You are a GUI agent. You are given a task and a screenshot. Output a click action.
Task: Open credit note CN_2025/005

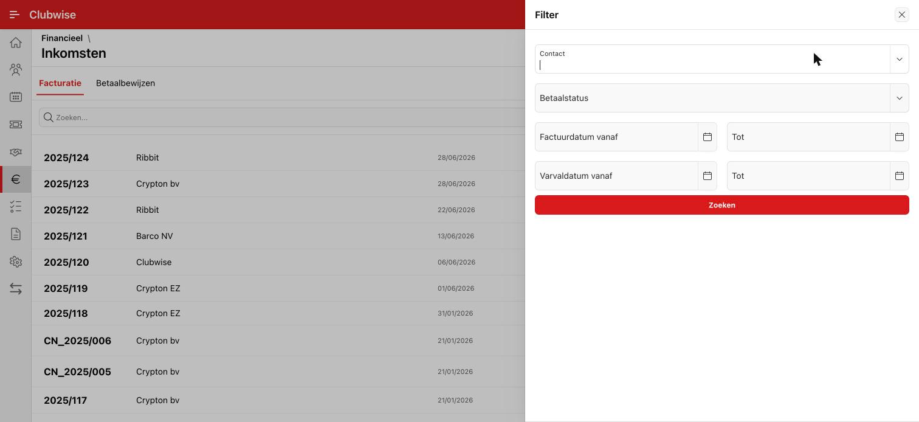pyautogui.click(x=77, y=372)
